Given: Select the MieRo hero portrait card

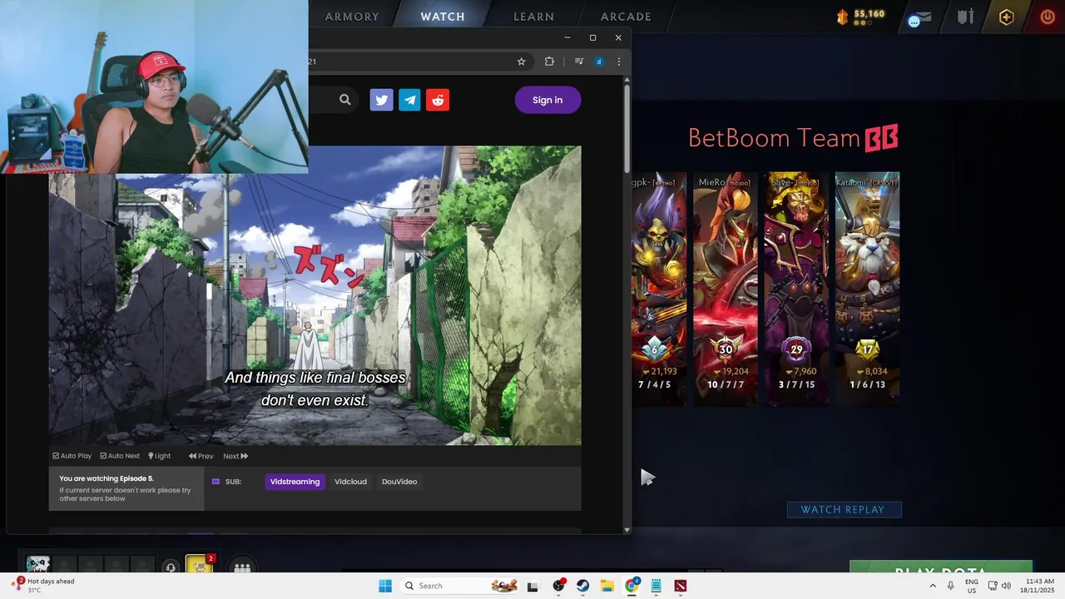Looking at the screenshot, I should pos(726,289).
